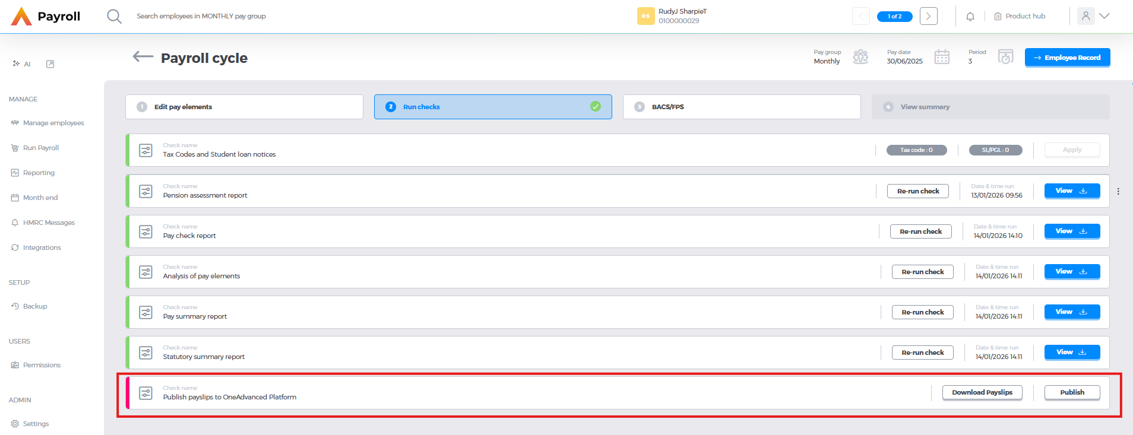Click the employee avatar badge
This screenshot has height=435, width=1133.
coord(645,16)
